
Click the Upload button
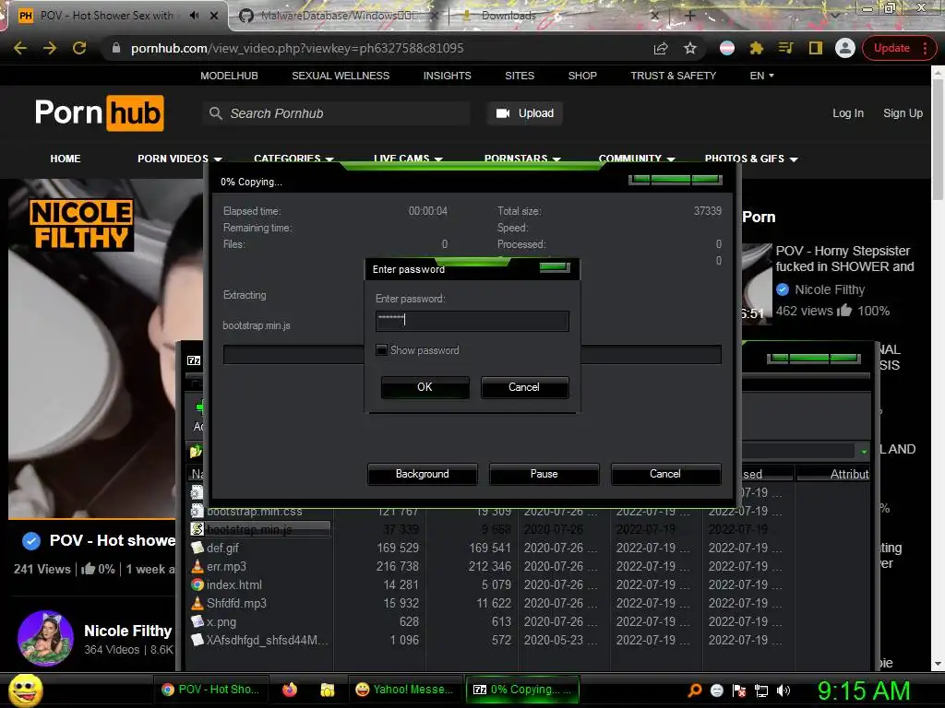[x=525, y=113]
